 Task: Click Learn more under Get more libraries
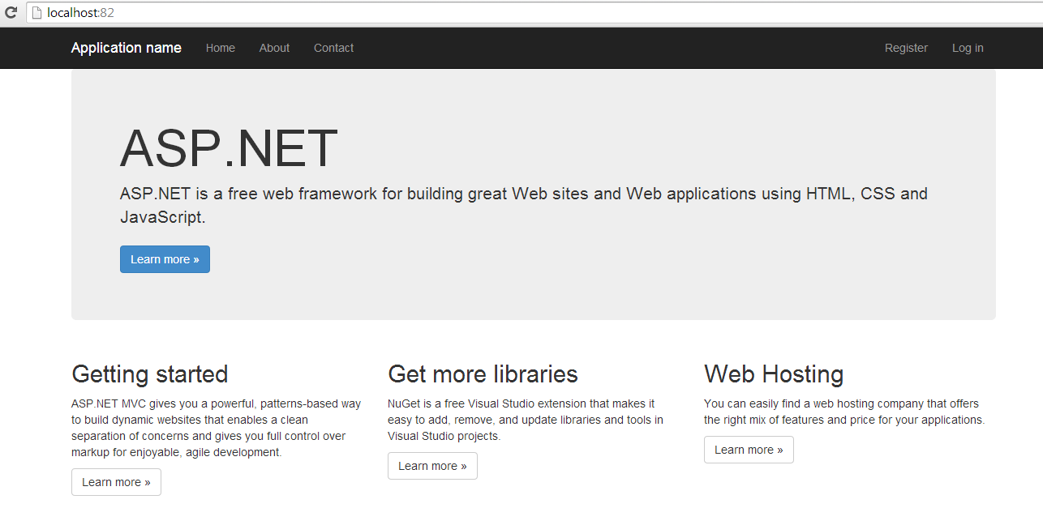(x=432, y=466)
